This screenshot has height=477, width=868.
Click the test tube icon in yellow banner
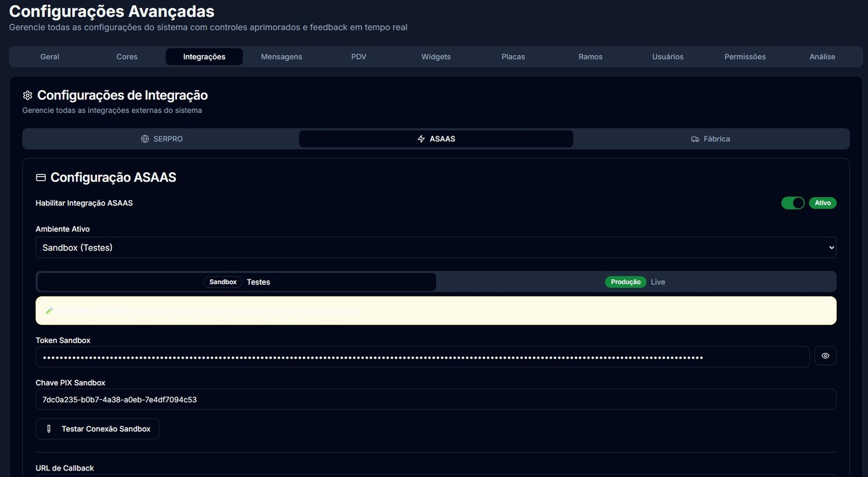pos(49,311)
